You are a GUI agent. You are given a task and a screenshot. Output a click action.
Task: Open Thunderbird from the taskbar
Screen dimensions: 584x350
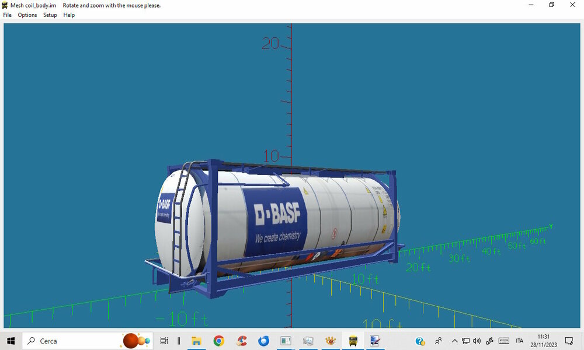click(x=263, y=341)
